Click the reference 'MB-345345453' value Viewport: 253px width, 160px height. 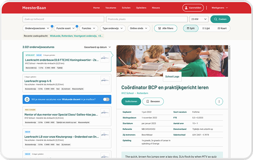(148, 129)
